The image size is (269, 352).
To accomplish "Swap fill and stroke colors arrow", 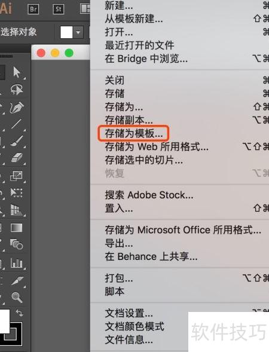I will 19,313.
